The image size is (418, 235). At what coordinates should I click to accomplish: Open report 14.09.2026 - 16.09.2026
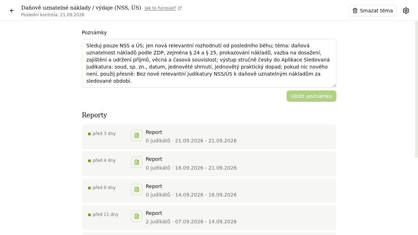(209, 191)
